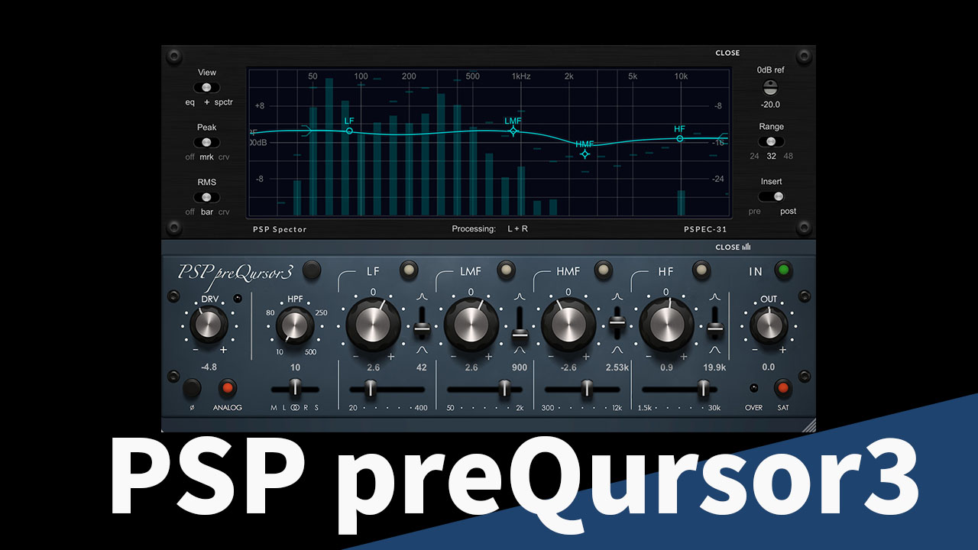This screenshot has width=978, height=550.
Task: Click the black button beside preQursor3 logo
Action: click(x=311, y=270)
